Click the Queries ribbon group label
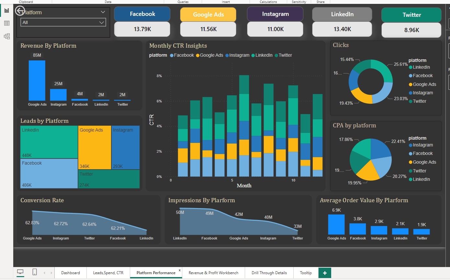The height and width of the screenshot is (280, 450). pyautogui.click(x=183, y=2)
